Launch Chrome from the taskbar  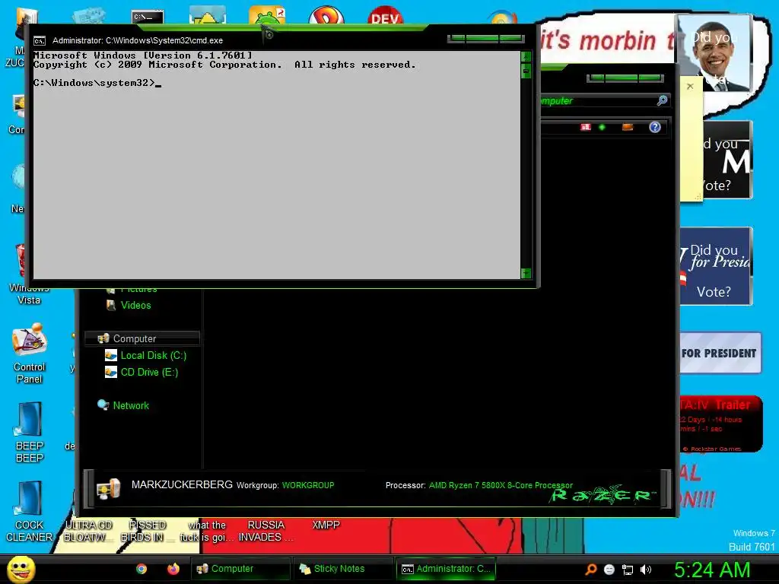141,569
